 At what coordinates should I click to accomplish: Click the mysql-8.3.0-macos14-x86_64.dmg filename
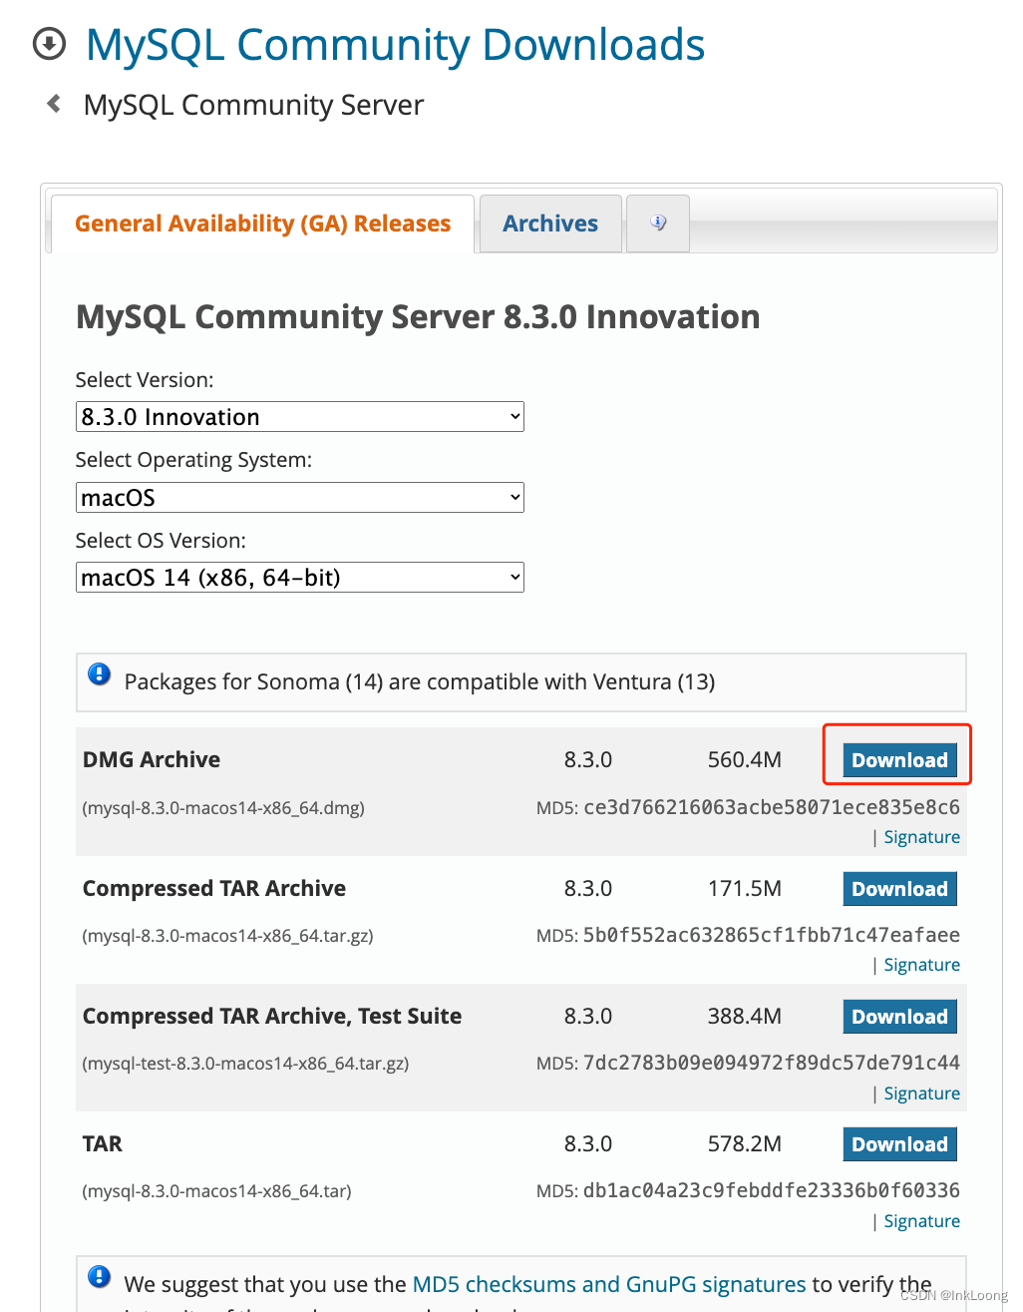(x=223, y=808)
